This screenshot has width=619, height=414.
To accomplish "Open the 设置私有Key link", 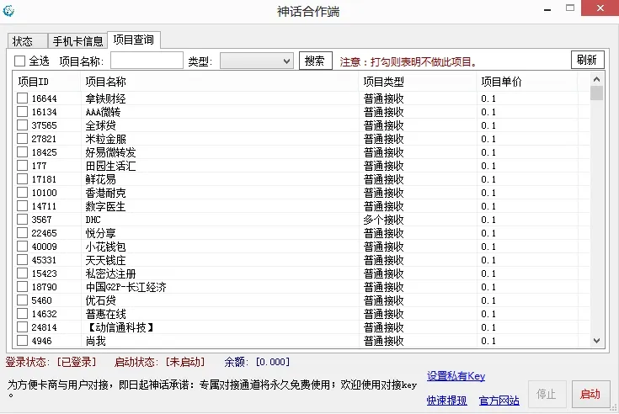I will click(456, 376).
